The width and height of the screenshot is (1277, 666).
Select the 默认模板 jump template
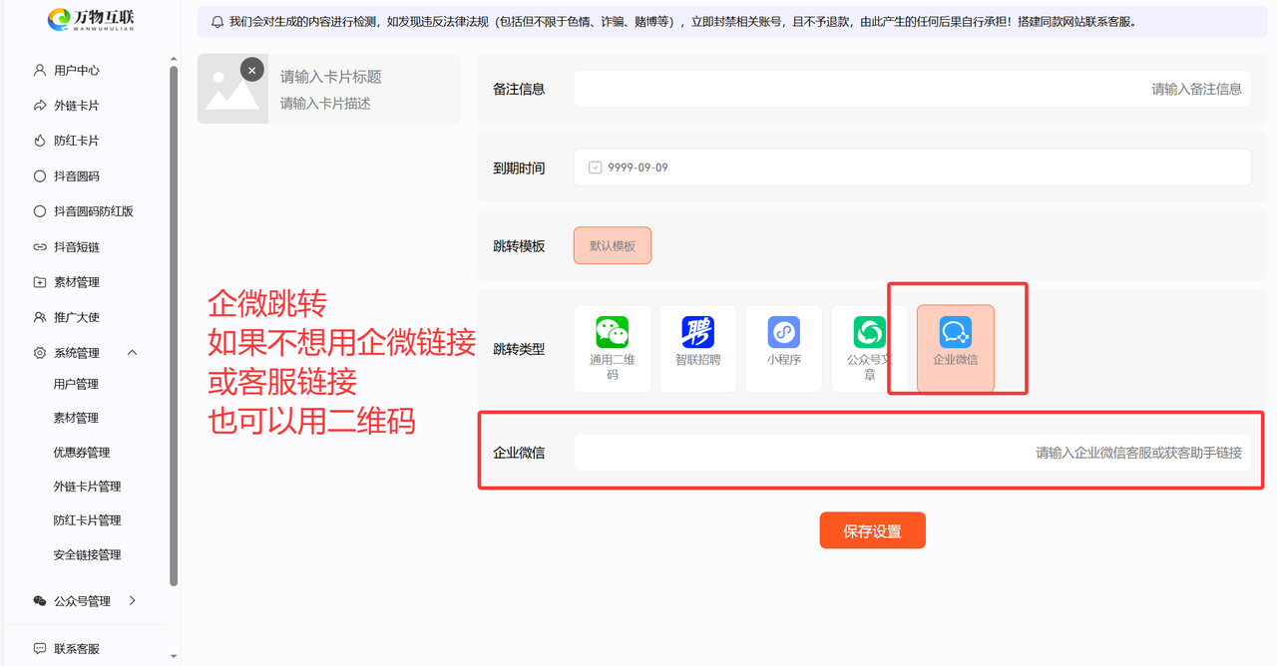click(612, 245)
